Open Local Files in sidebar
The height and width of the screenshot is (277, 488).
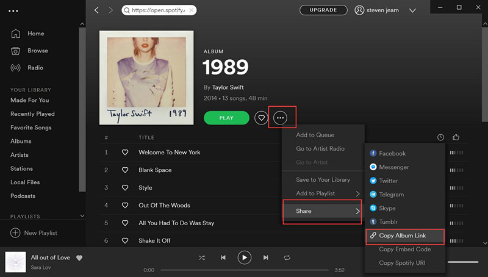click(x=25, y=182)
